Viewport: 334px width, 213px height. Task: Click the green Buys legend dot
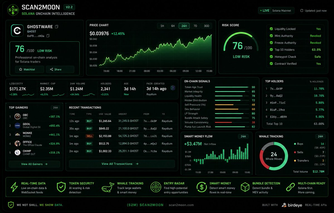point(295,144)
